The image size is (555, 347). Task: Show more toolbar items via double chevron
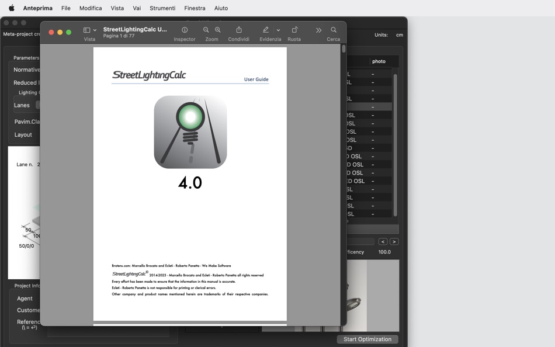(x=318, y=30)
